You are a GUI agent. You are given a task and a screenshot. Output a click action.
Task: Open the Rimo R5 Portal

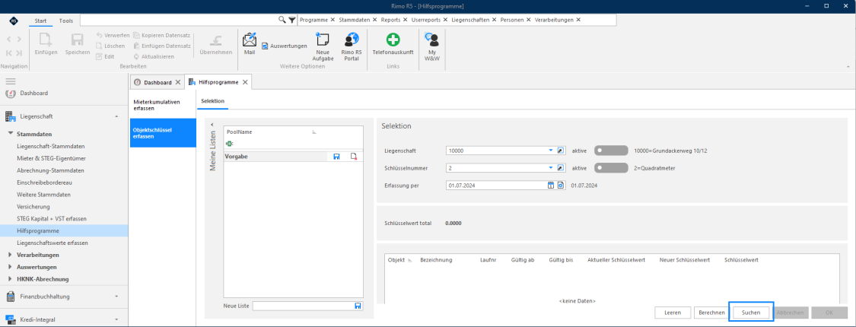tap(352, 46)
